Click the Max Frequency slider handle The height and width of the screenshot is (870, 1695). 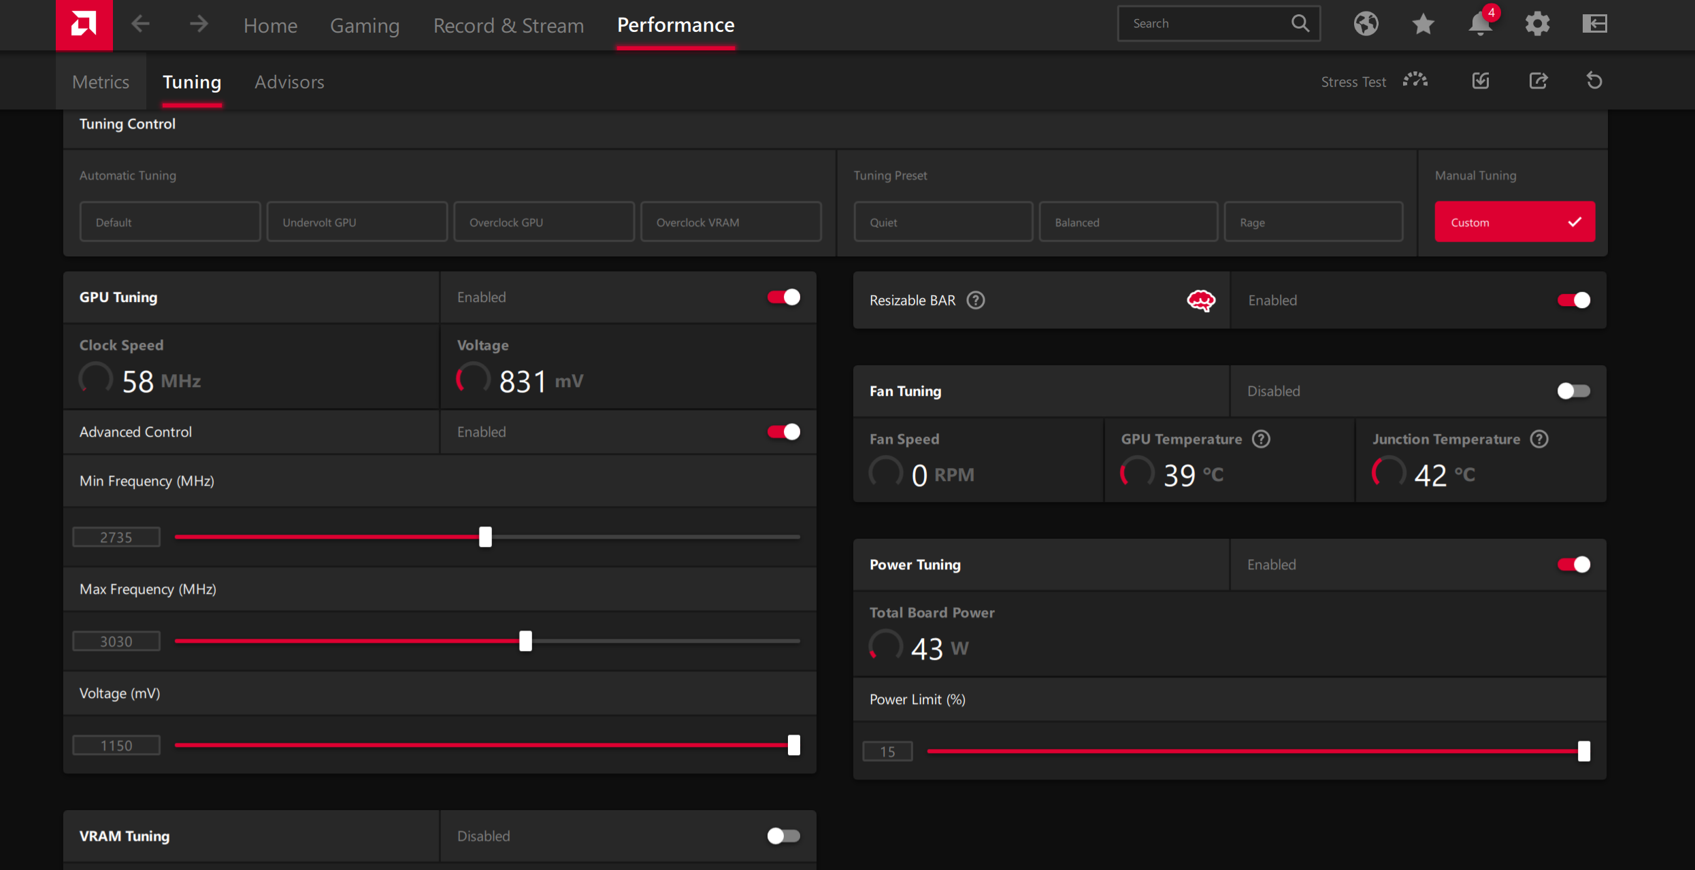click(x=525, y=641)
